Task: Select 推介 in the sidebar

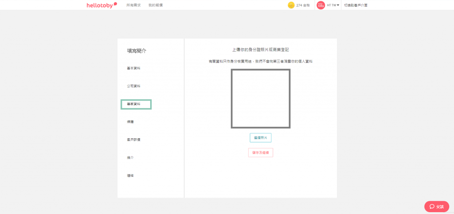Action: pyautogui.click(x=130, y=158)
